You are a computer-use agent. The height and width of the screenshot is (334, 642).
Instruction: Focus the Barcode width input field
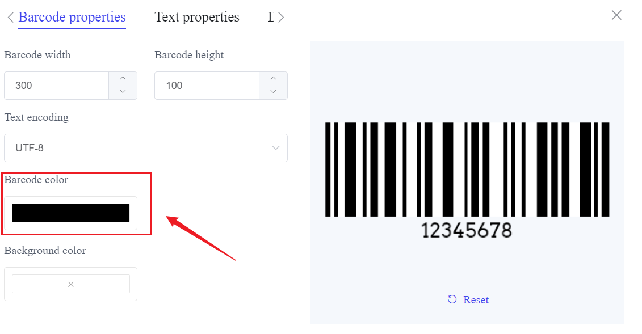pyautogui.click(x=57, y=86)
